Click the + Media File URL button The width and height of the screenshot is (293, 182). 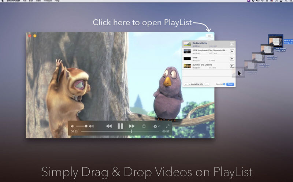tap(196, 84)
